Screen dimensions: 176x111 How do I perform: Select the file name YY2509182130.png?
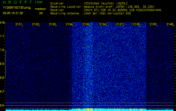point(17,8)
